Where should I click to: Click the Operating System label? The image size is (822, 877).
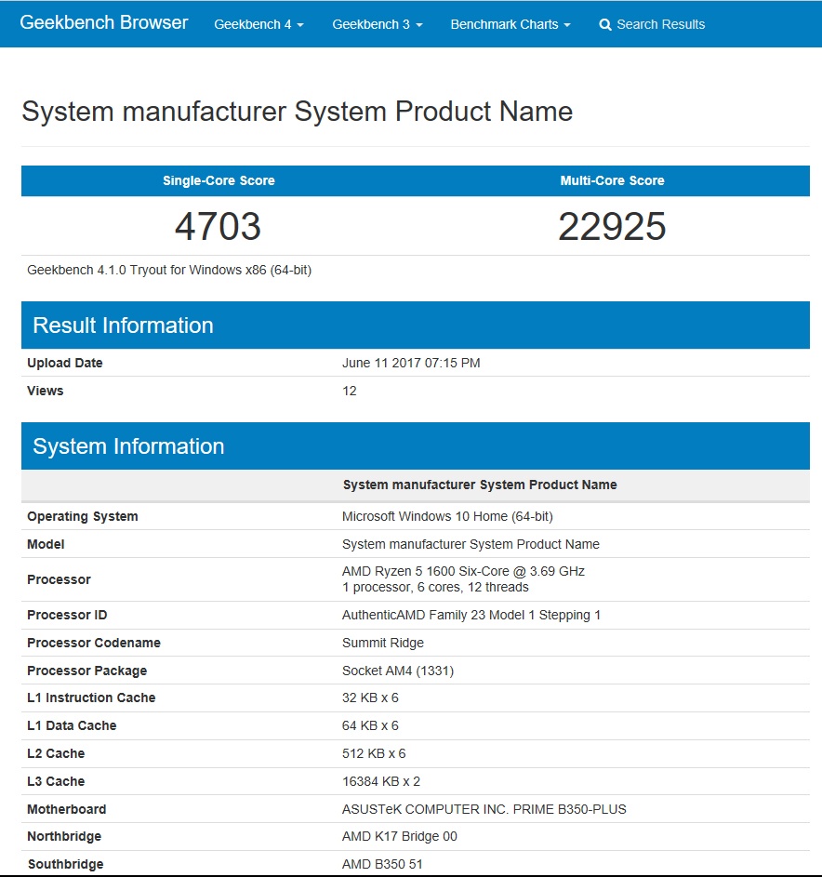[x=82, y=516]
